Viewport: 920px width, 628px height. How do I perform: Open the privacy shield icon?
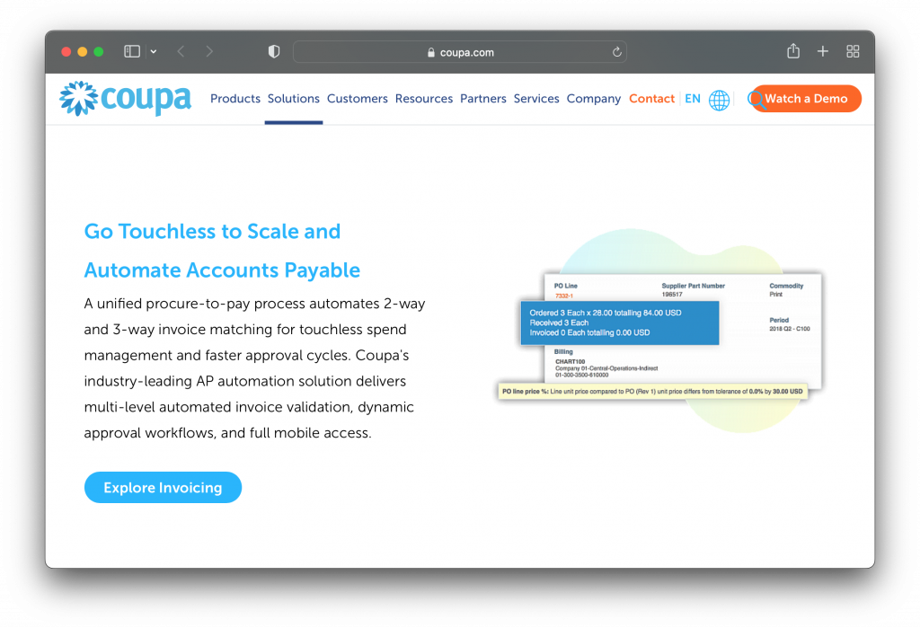(274, 51)
